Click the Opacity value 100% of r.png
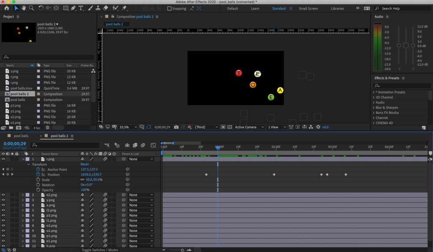This screenshot has height=252, width=433. 85,190
